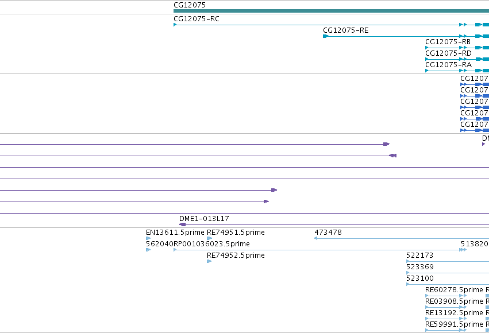489x333 pixels.
Task: Select the RP001036023.5prime label
Action: click(x=212, y=244)
